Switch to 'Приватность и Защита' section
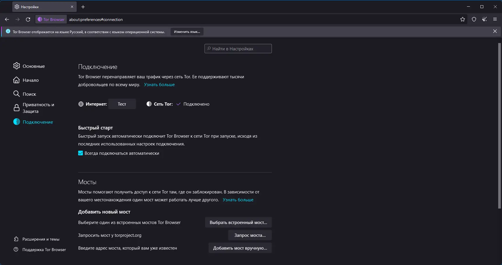 38,108
